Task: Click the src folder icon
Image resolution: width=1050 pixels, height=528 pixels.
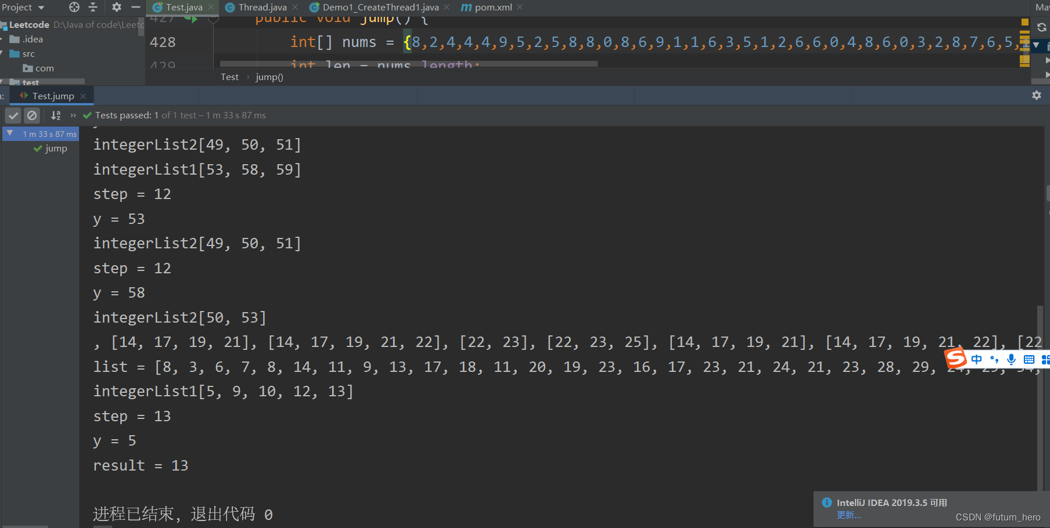Action: point(15,54)
